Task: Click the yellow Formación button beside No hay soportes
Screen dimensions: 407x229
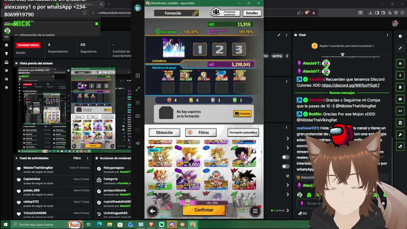Action: point(242,114)
